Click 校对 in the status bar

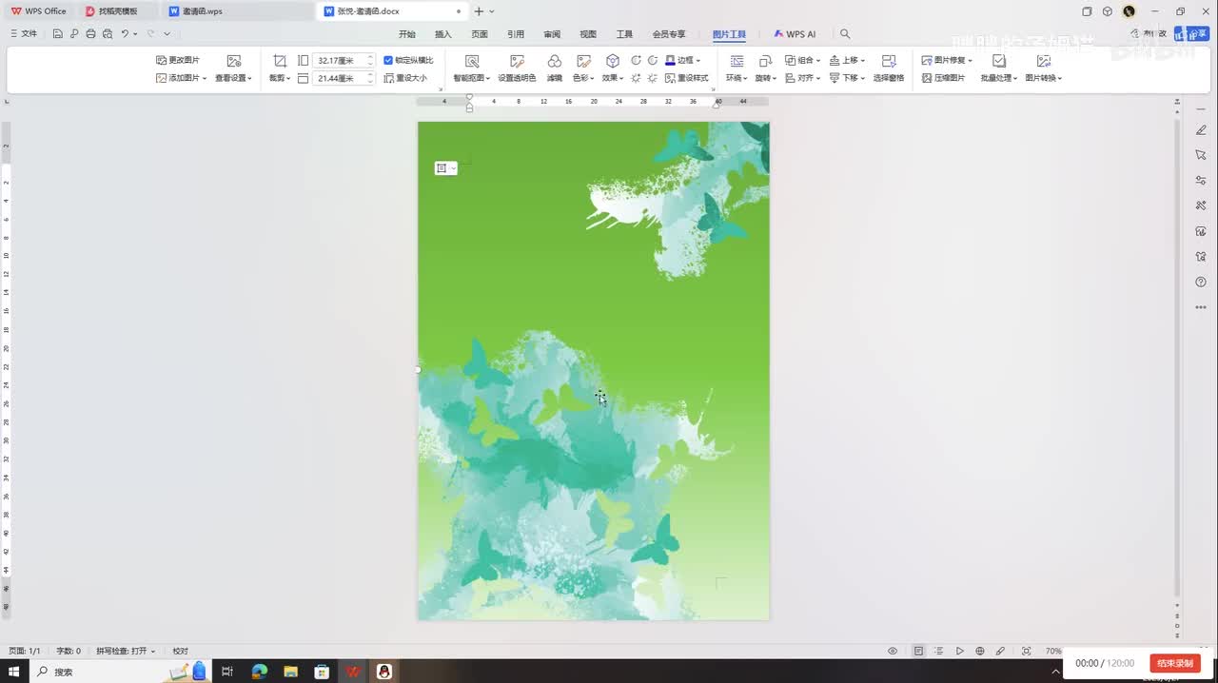[180, 651]
